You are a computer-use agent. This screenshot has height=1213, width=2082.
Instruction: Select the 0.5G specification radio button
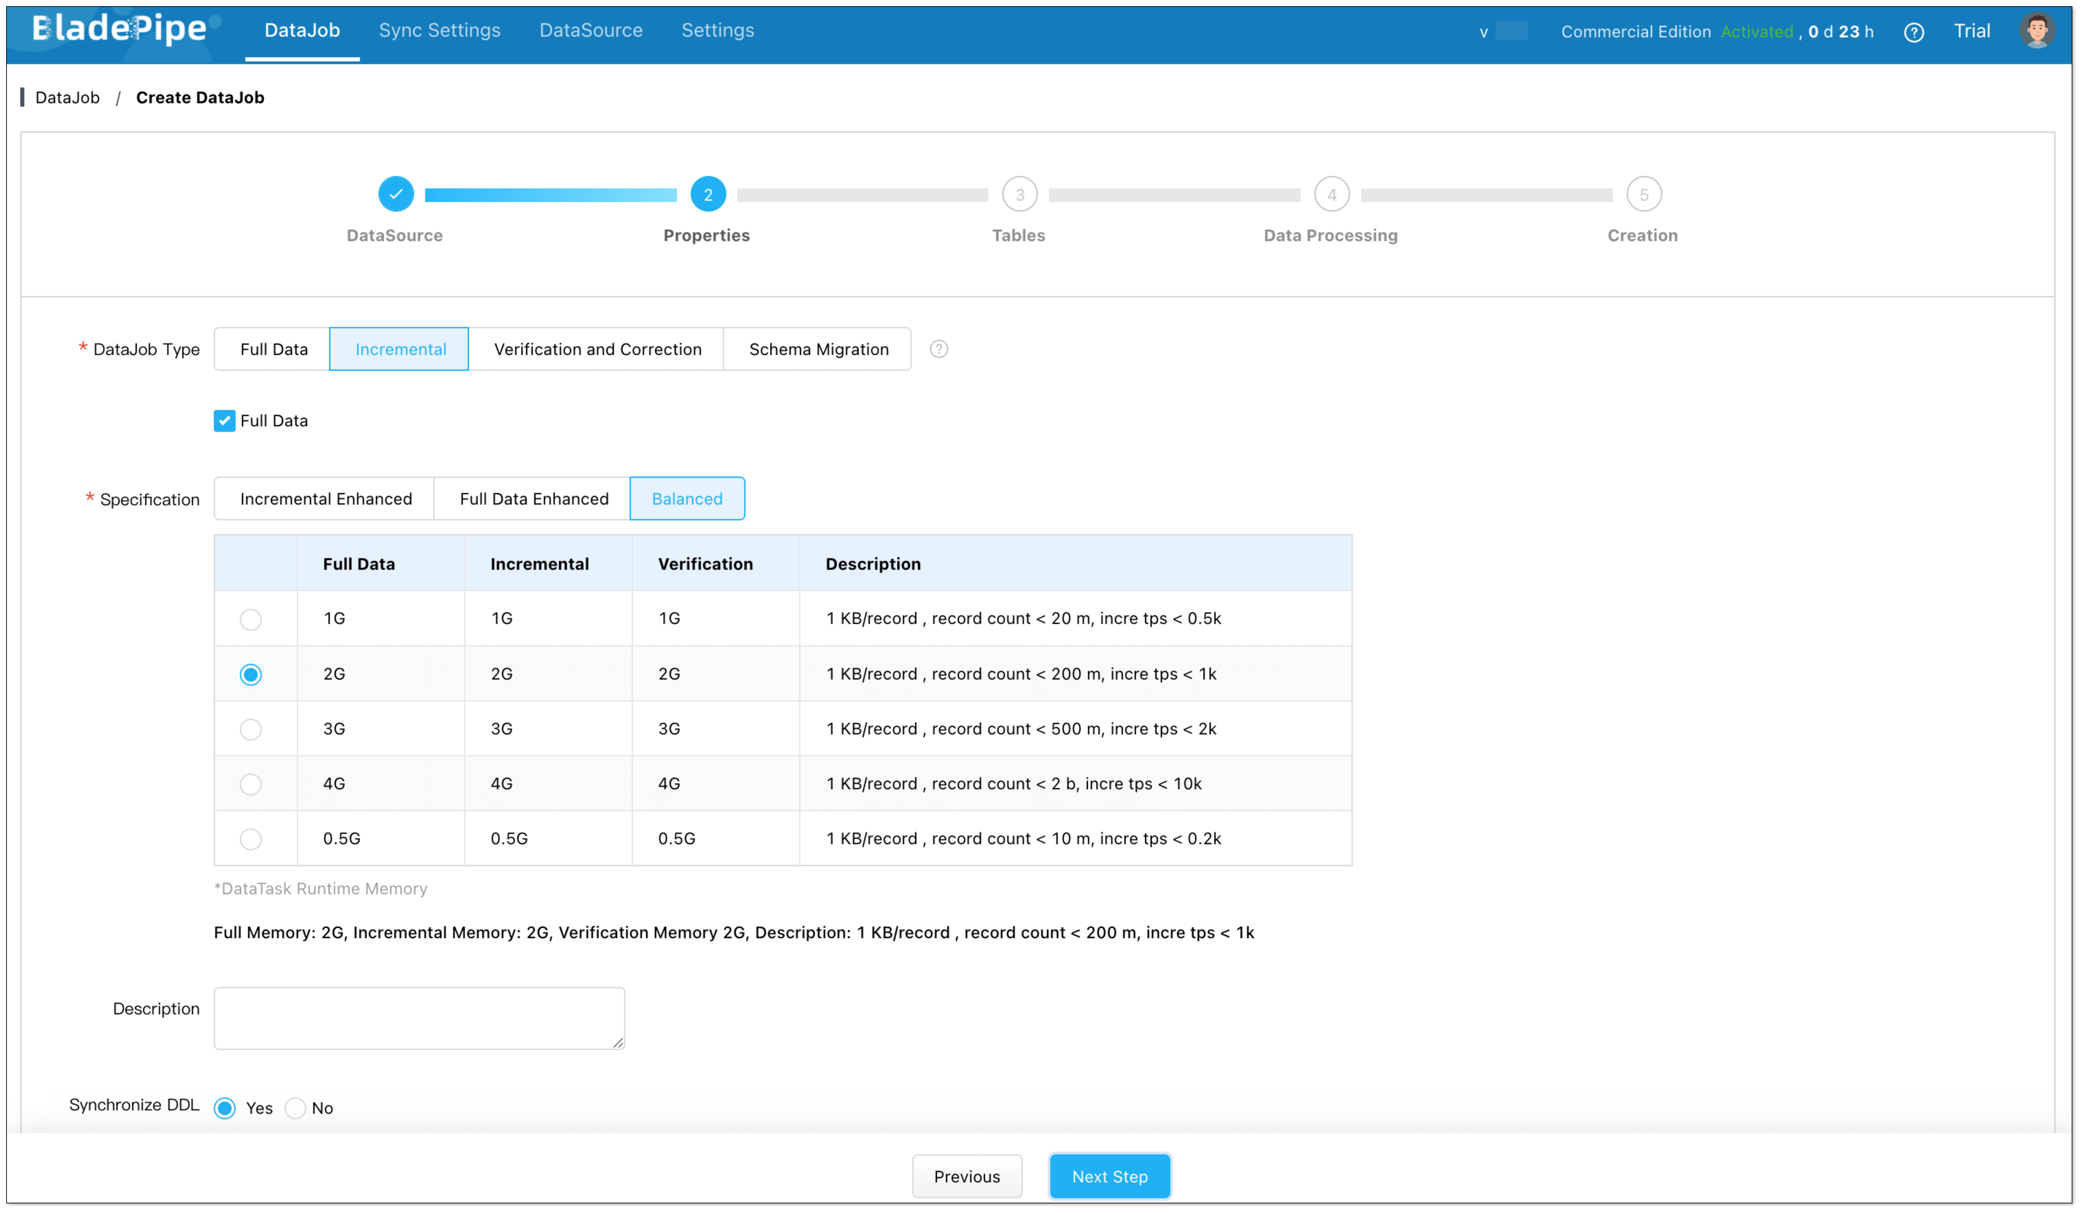250,839
